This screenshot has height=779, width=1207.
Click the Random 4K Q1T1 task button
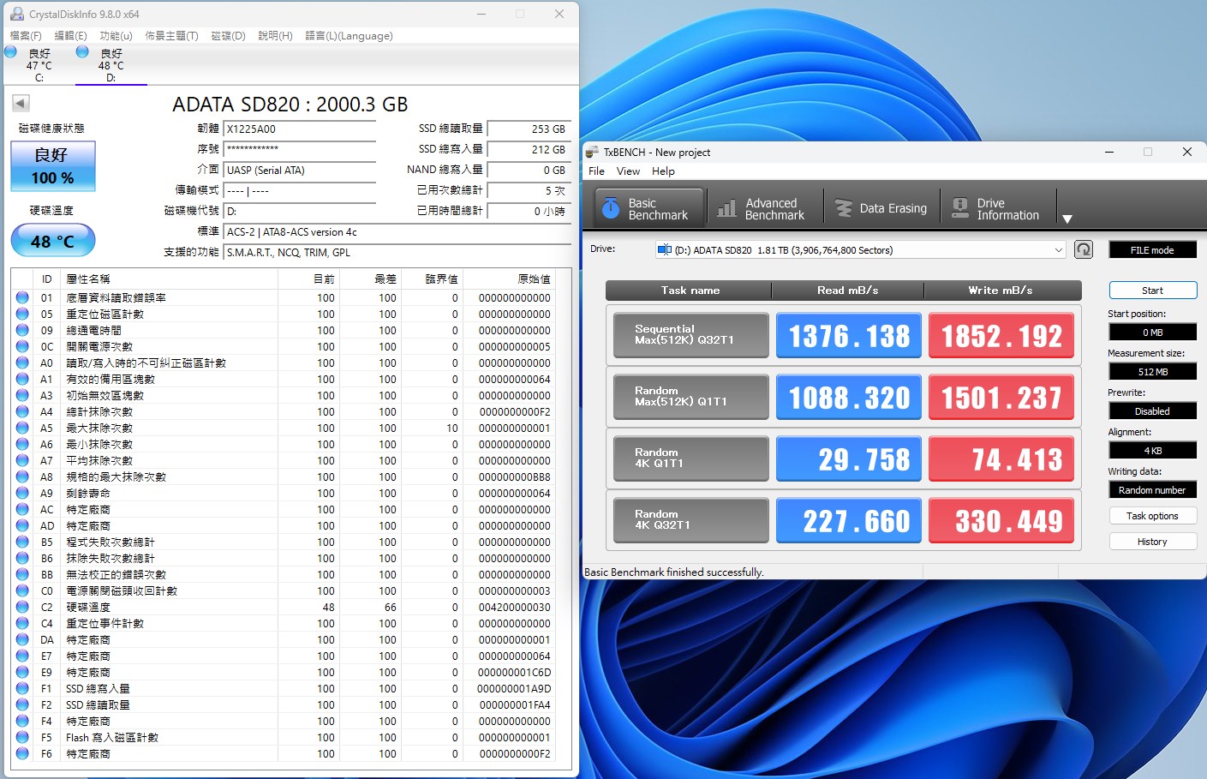[691, 458]
